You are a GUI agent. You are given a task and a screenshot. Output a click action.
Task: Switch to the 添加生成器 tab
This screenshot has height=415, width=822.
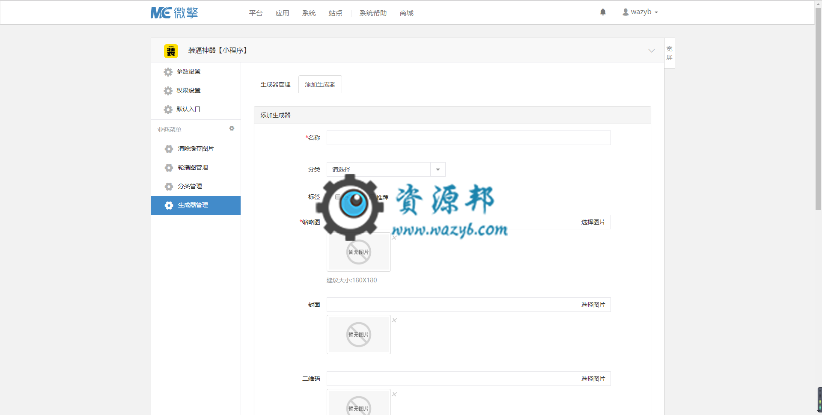click(x=320, y=84)
